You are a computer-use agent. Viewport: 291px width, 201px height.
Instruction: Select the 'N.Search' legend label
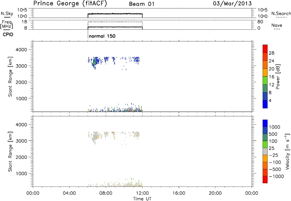tap(281, 13)
